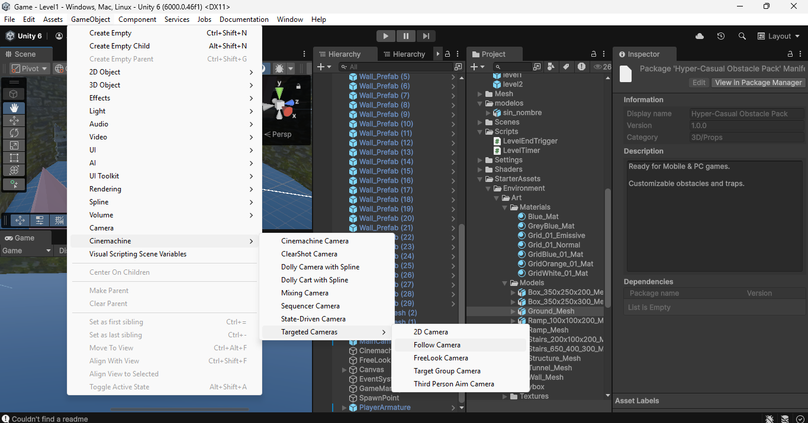Open Hierarchy search in Search window icon
Viewport: 808px width, 423px height.
458,67
